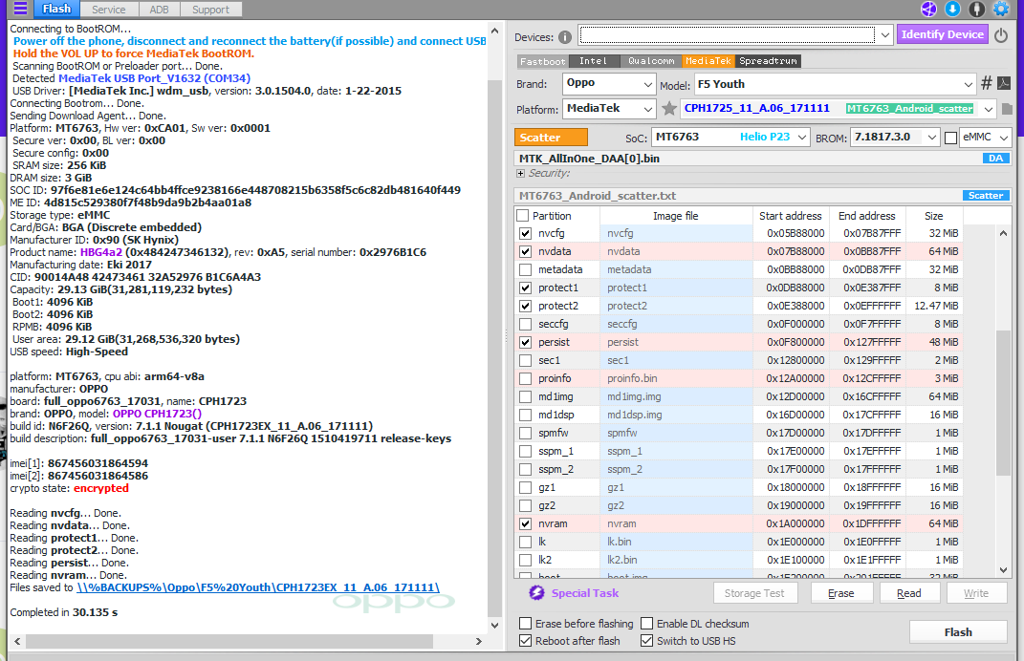Click the Identify Device button

click(943, 34)
